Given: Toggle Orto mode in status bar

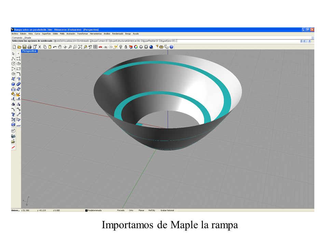Looking at the screenshot, I should (x=131, y=210).
